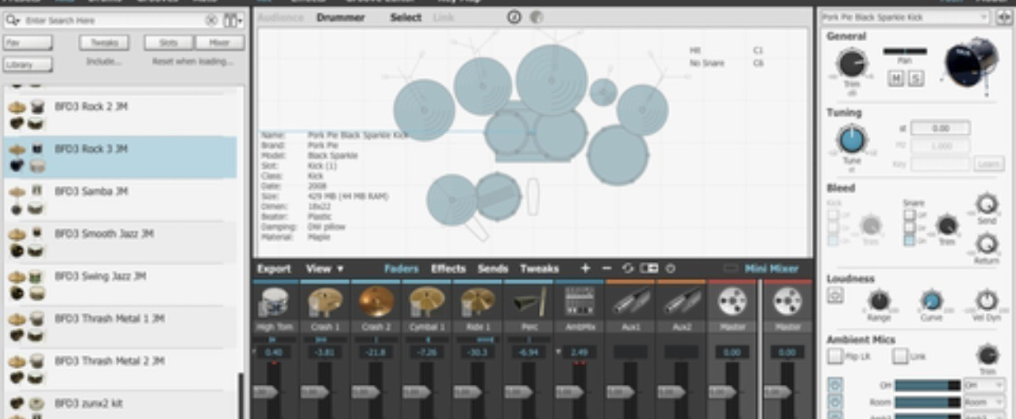Click the mixer reset circular arrows icon

pyautogui.click(x=628, y=268)
